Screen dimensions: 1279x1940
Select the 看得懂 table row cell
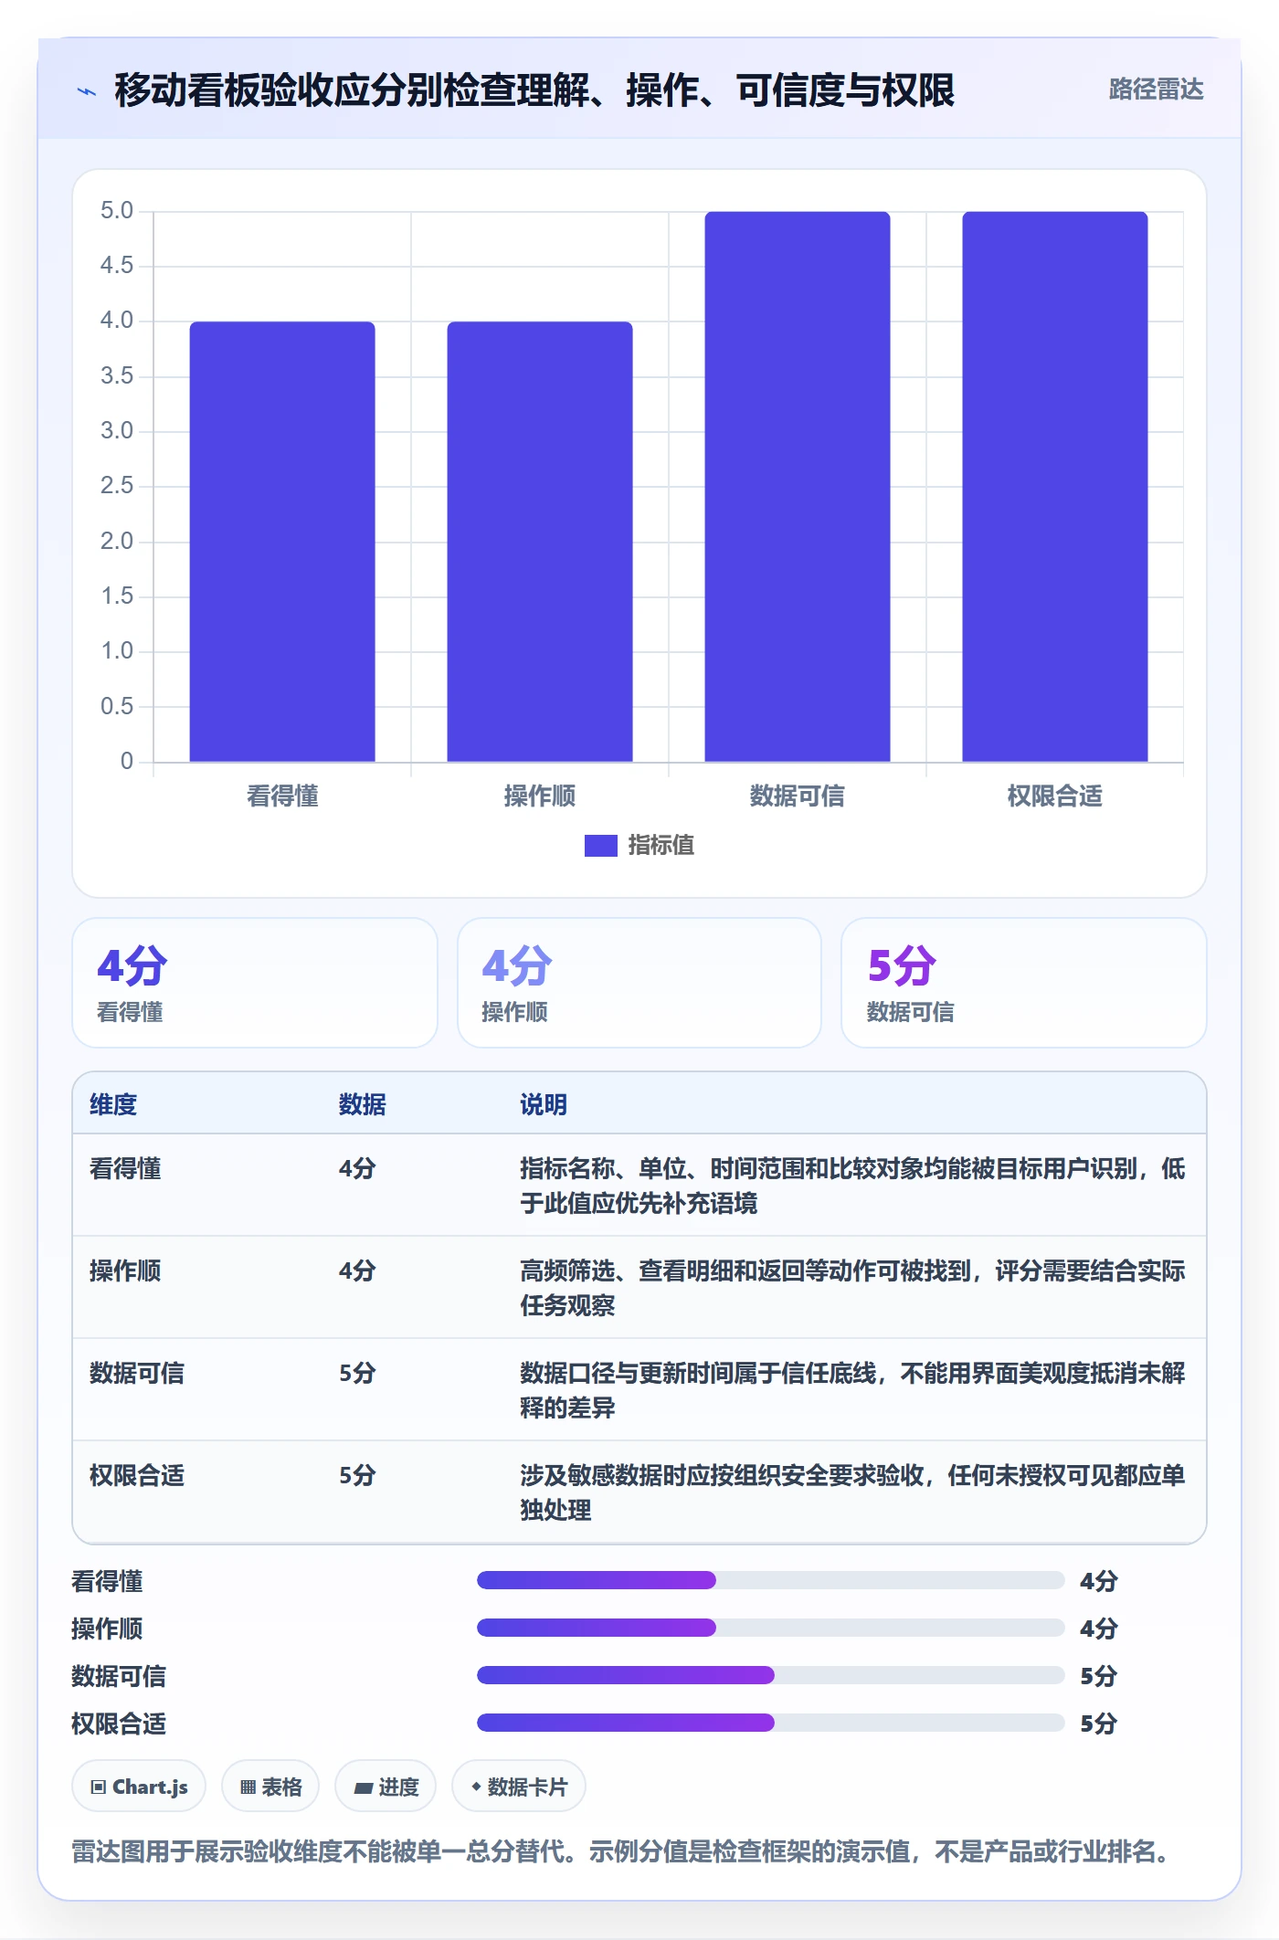[x=125, y=1168]
